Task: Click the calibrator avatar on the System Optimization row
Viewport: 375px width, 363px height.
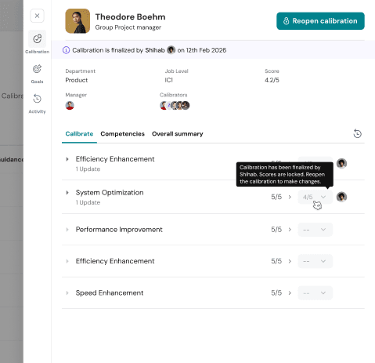Action: point(341,197)
